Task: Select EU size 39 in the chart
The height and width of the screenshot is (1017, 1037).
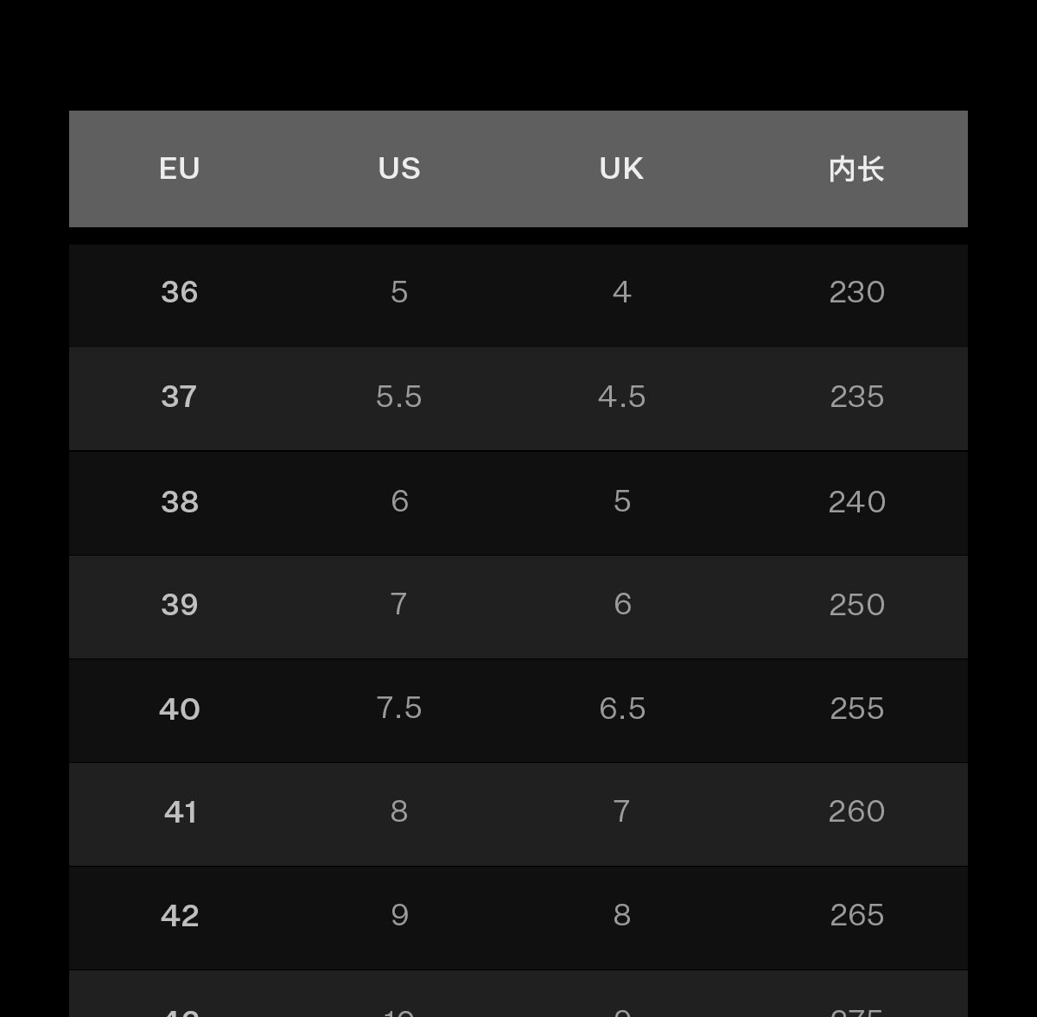Action: (x=180, y=605)
